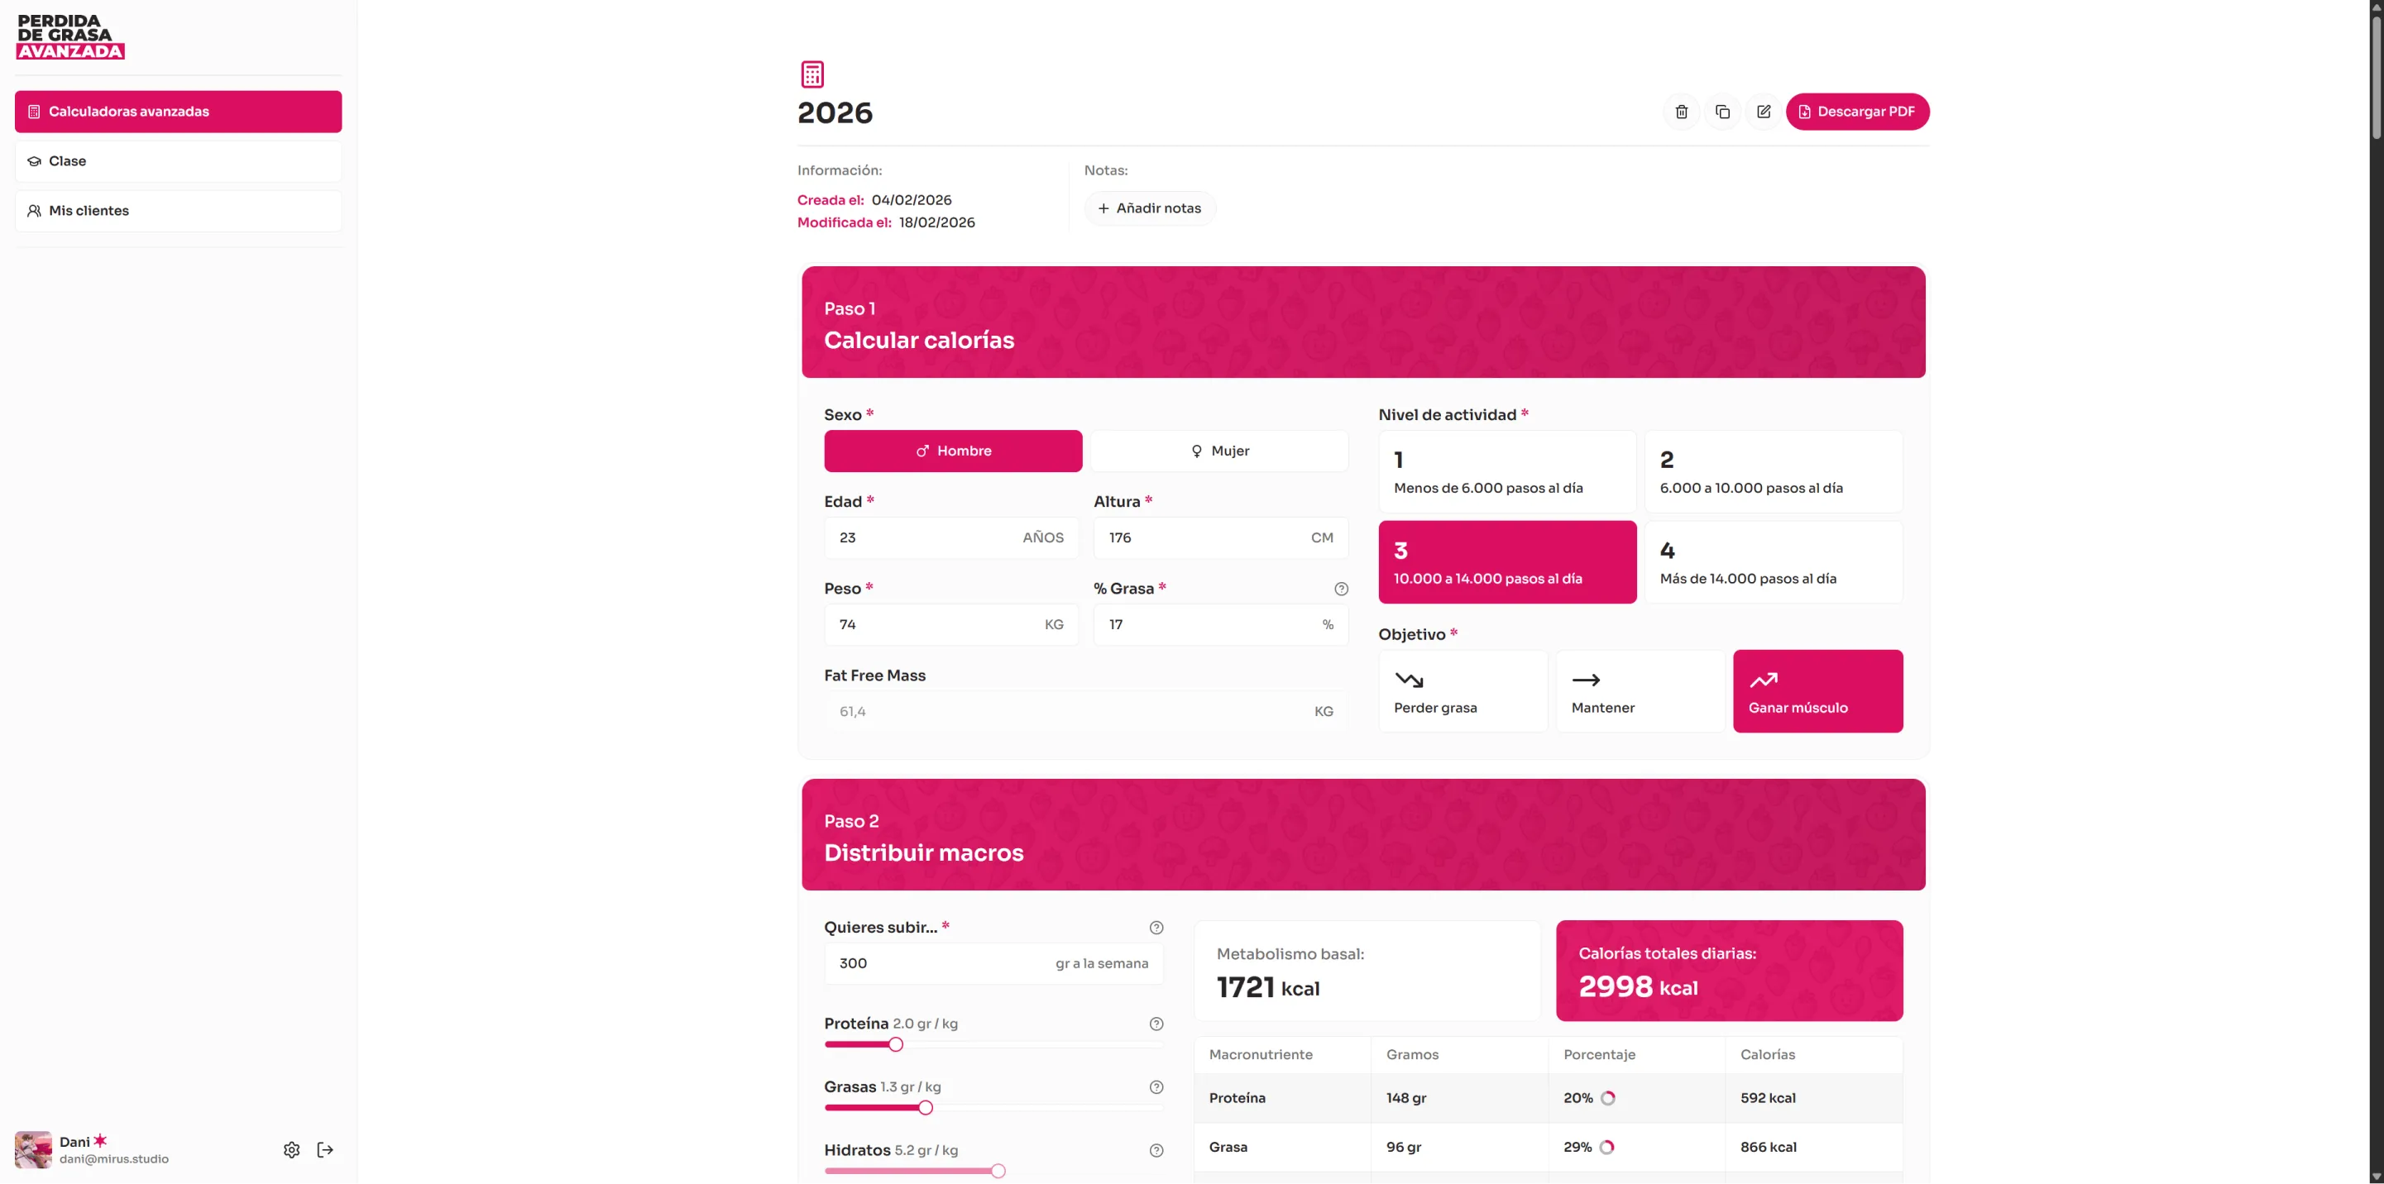Click Añadir notas button

coord(1150,208)
